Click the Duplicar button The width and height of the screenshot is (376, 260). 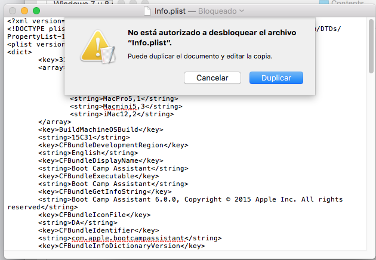(276, 78)
